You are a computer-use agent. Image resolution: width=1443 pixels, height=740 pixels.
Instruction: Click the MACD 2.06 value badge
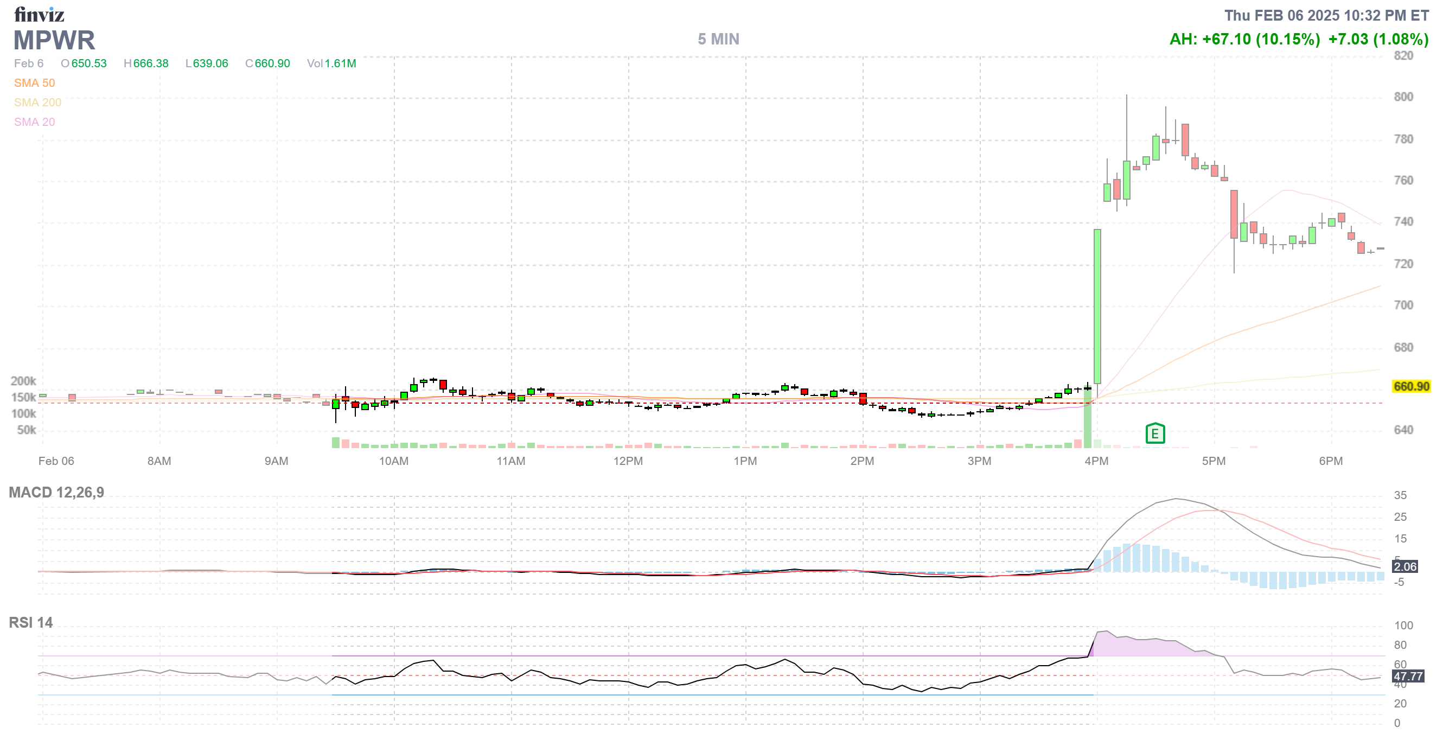(1404, 566)
